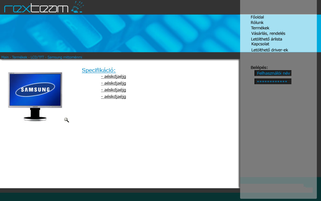This screenshot has height=201, width=321.
Task: Select Letölthető driver-ek in the menu
Action: [270, 50]
